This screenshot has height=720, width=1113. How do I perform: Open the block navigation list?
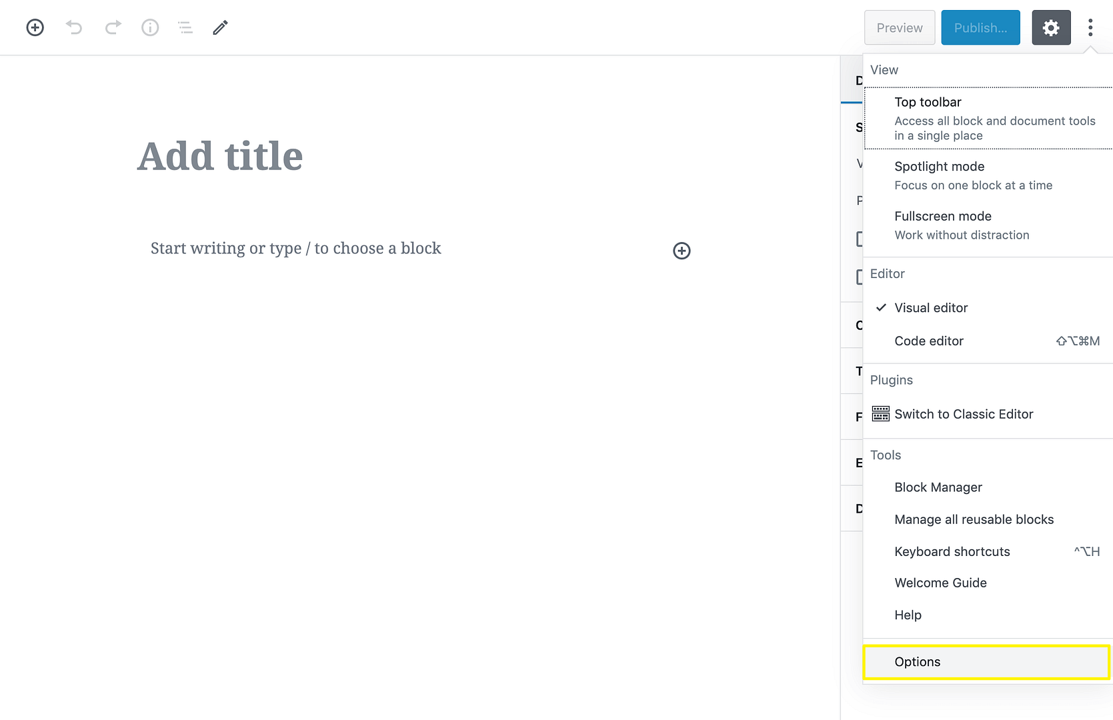click(x=185, y=27)
